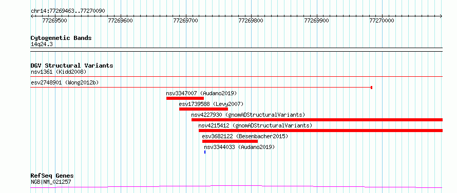Image resolution: width=457 pixels, height=193 pixels.
Task: Click the nsv3347007 (Audano2019) red variant bar
Action: tap(185, 98)
